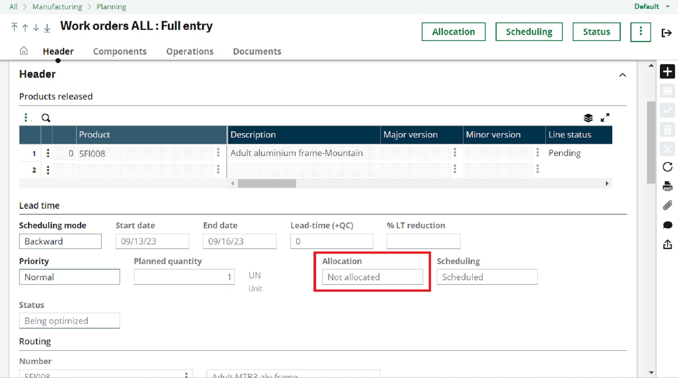Switch to the Components tab
This screenshot has height=378, width=678.
coord(120,51)
